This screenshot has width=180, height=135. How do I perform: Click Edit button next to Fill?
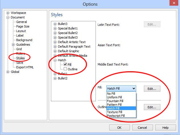(x=152, y=89)
